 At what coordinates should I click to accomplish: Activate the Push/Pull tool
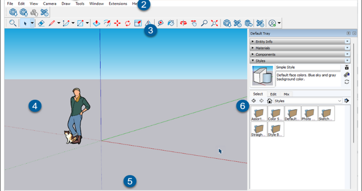(x=97, y=23)
